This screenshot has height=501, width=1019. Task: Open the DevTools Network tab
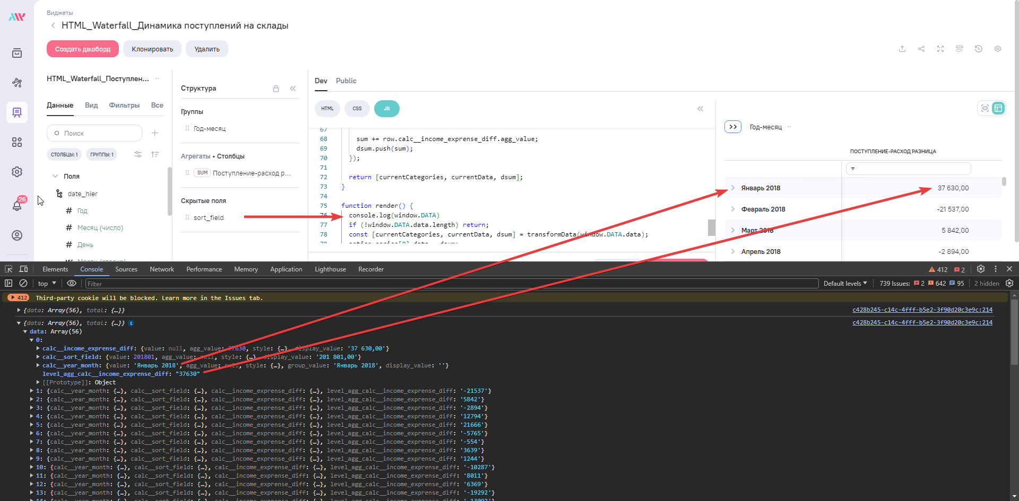(162, 269)
